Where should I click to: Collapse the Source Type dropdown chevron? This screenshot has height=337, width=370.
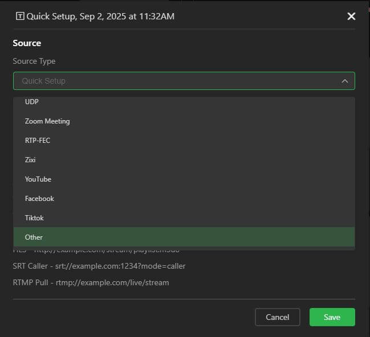coord(344,81)
